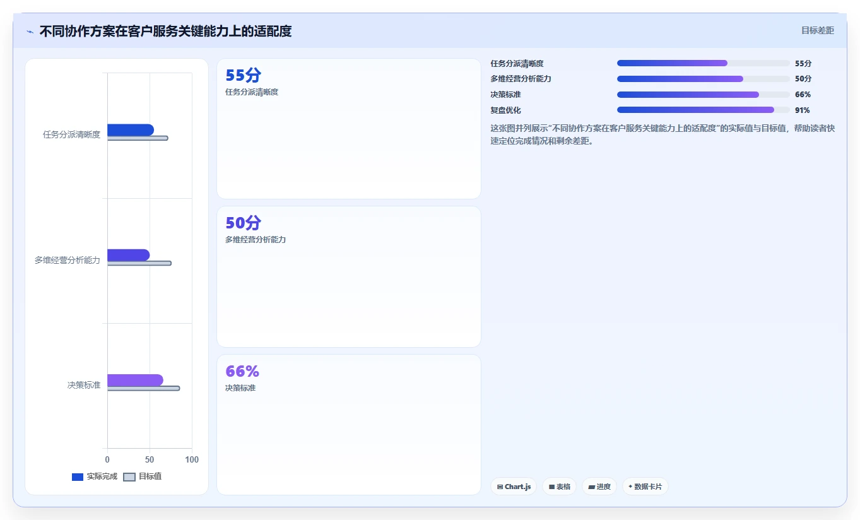
Task: Open the 50分 data card
Action: click(349, 276)
